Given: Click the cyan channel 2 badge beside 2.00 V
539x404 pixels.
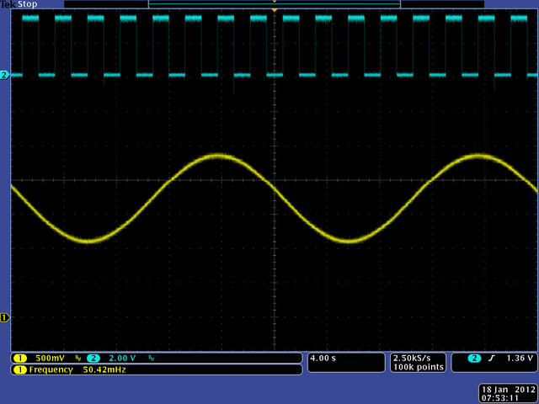Looking at the screenshot, I should (93, 359).
